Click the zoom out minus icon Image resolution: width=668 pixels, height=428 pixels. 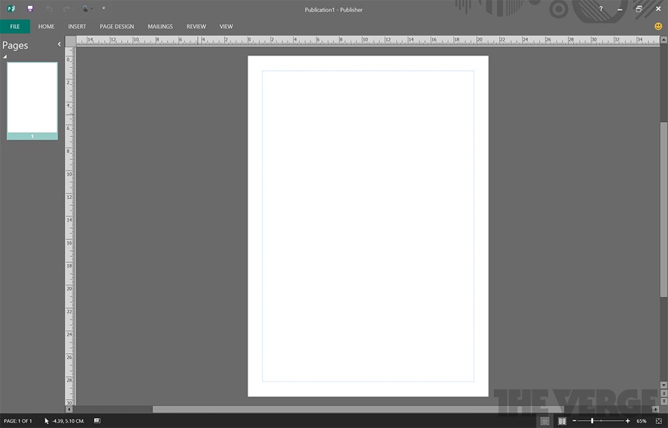point(574,421)
